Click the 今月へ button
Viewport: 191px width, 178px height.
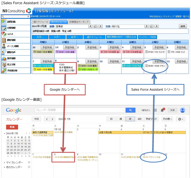57,37
